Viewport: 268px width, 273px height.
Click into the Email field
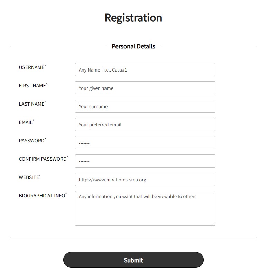tap(145, 124)
